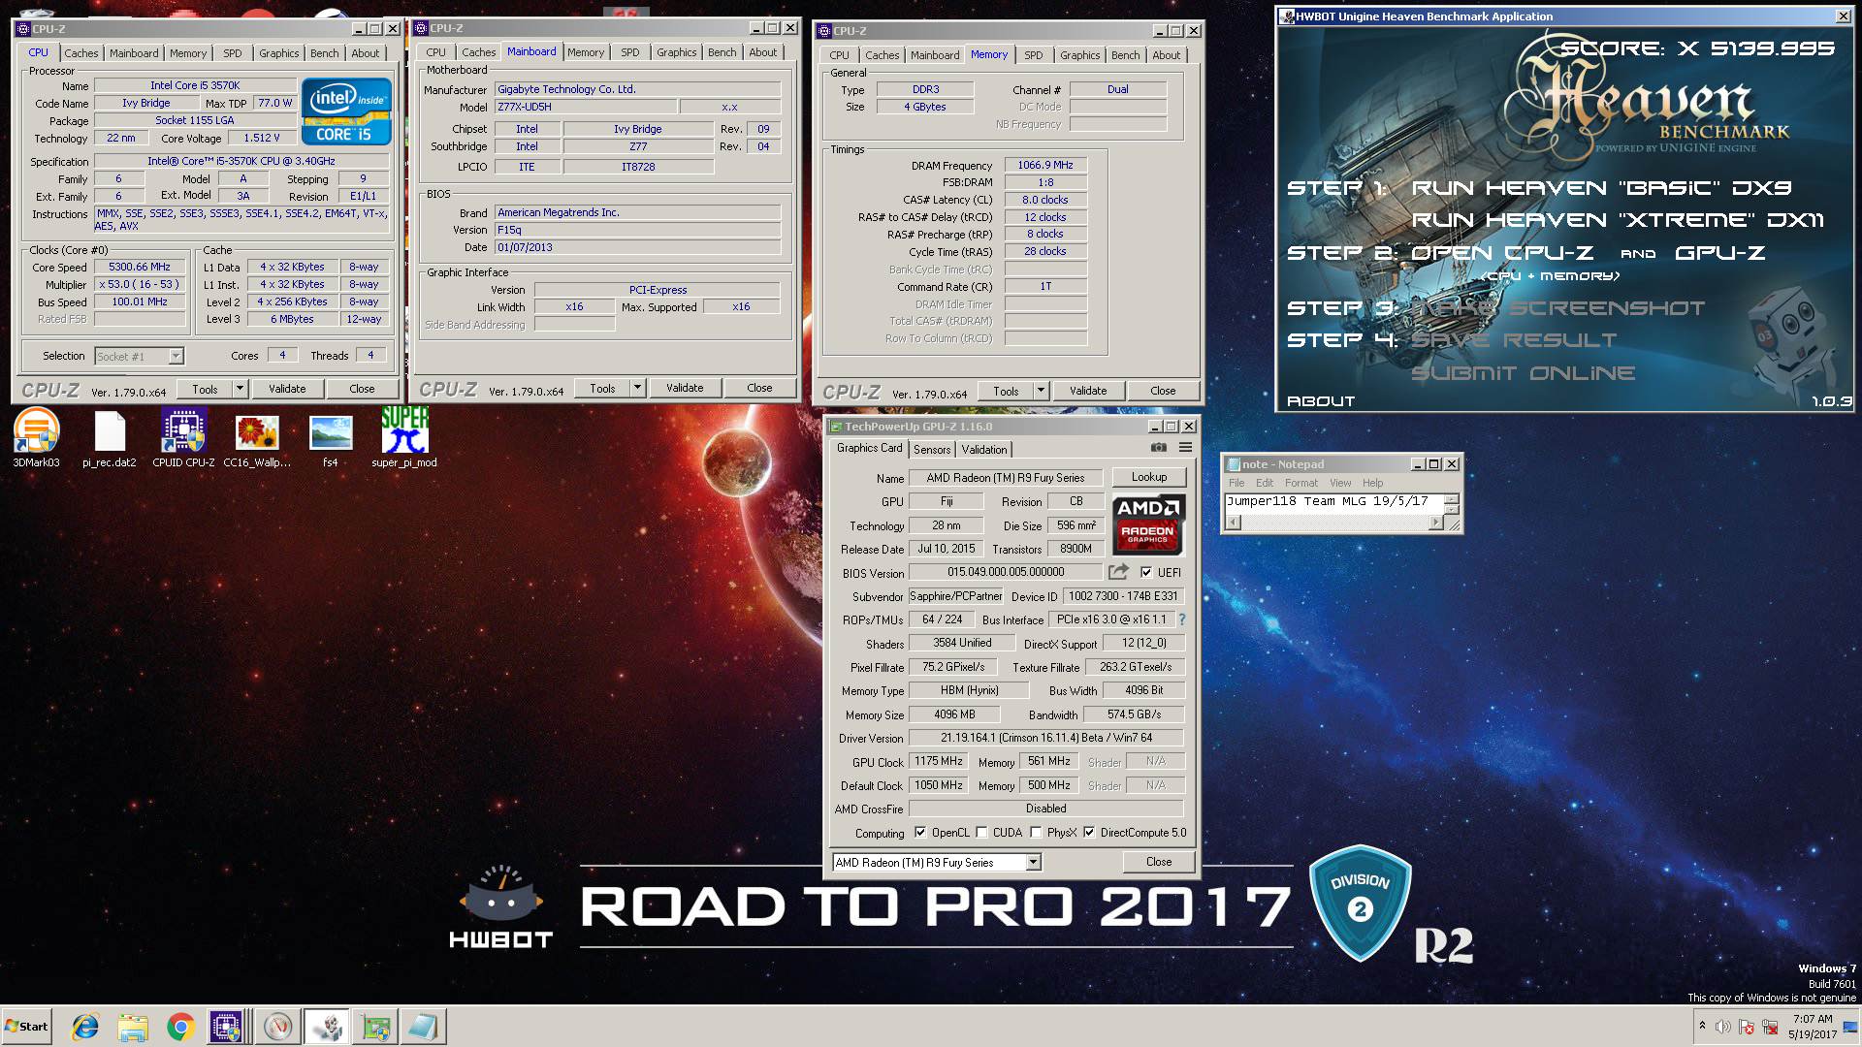
Task: Click the volume speaker tray icon
Action: click(x=1722, y=1027)
